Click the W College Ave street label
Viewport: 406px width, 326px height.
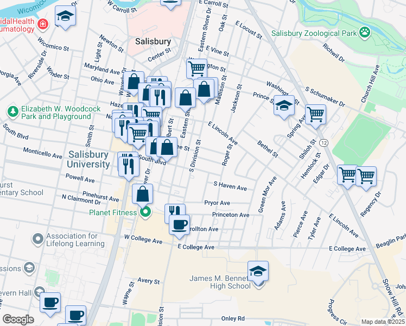pyautogui.click(x=143, y=239)
